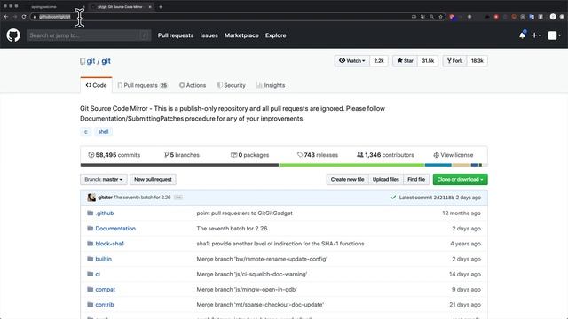
Task: Click the c topic tag
Action: click(86, 132)
